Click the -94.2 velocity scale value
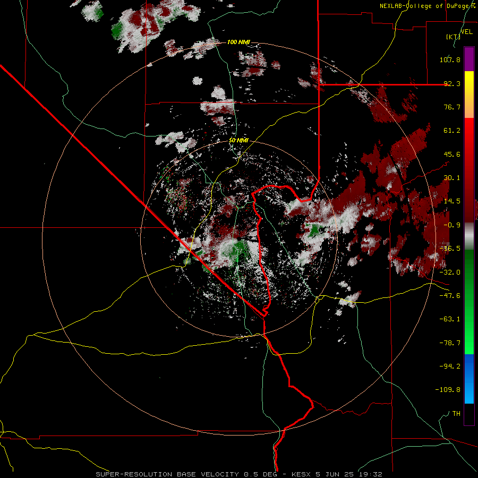 pos(450,366)
